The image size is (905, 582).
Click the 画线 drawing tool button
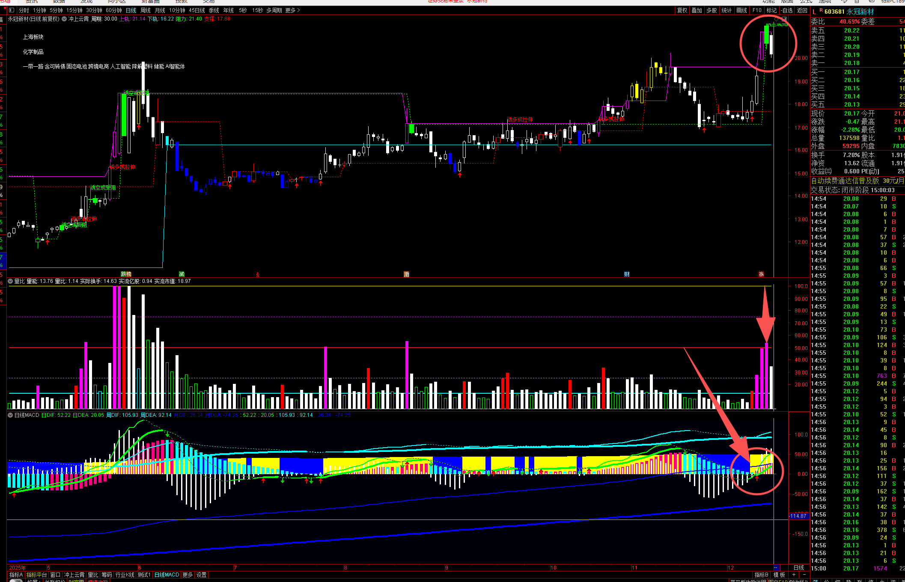tap(741, 10)
